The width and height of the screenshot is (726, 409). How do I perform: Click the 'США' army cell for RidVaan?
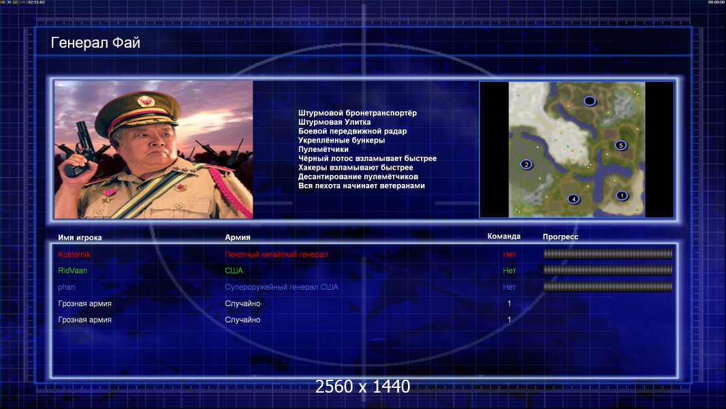coord(234,271)
